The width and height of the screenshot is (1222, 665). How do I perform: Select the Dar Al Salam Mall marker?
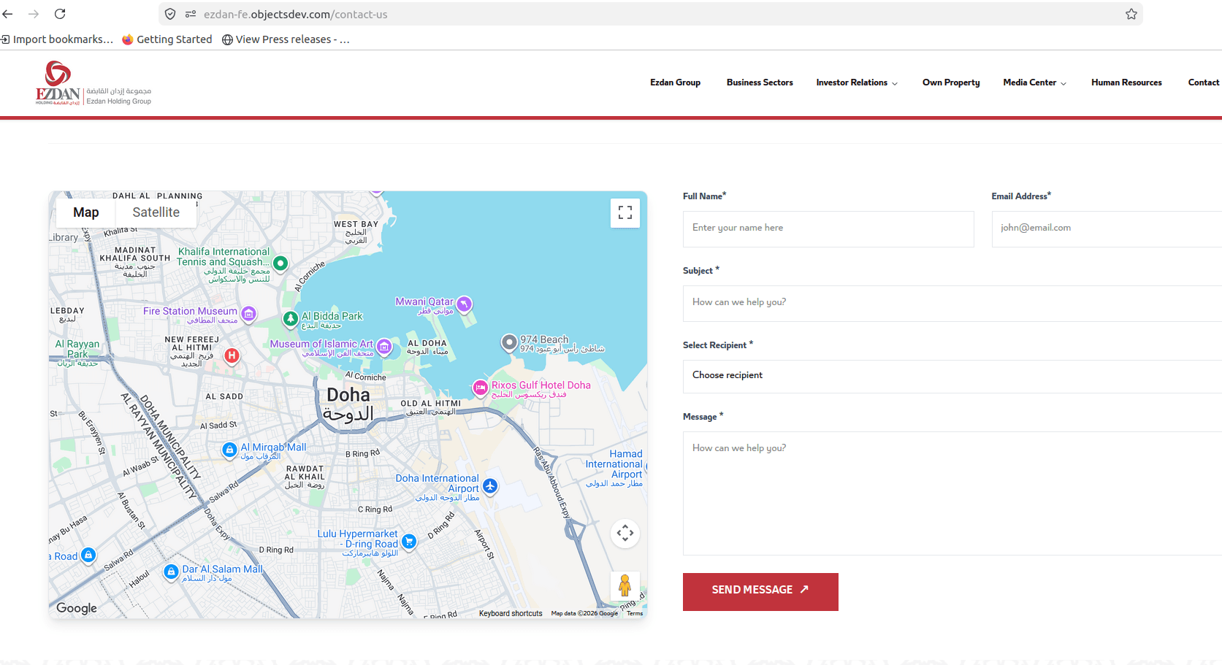coord(171,572)
